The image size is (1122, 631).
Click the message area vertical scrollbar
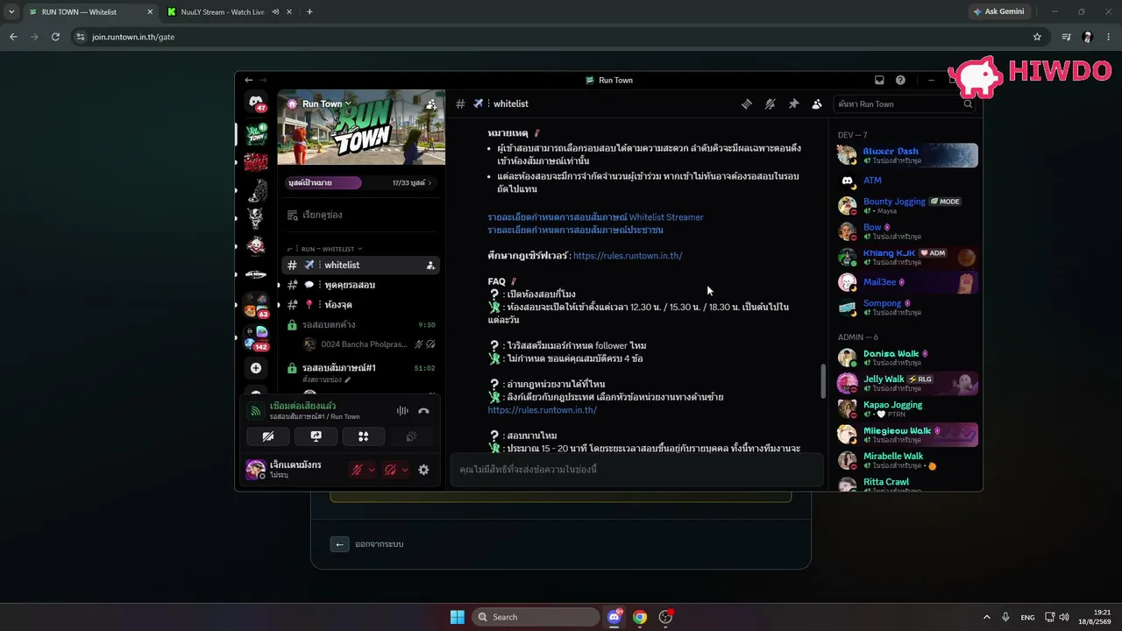click(822, 381)
